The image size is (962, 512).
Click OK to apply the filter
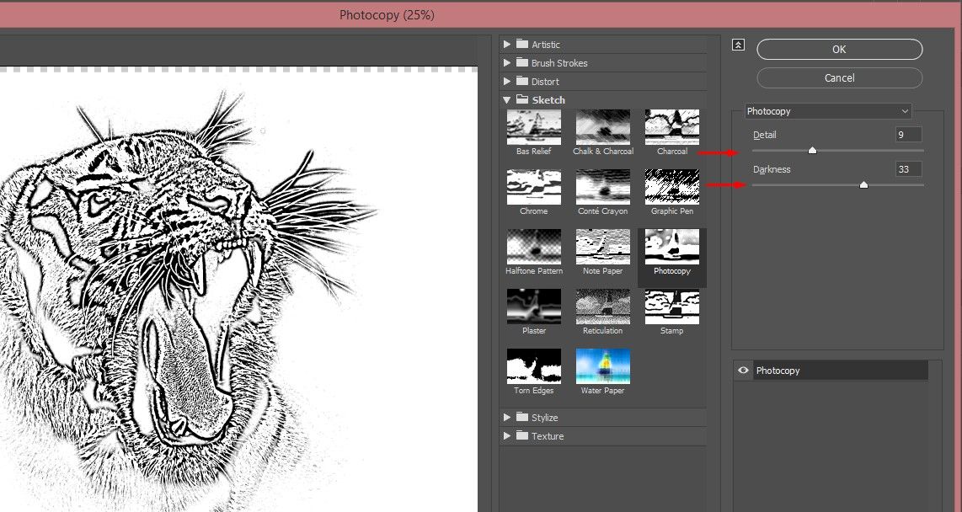click(839, 50)
